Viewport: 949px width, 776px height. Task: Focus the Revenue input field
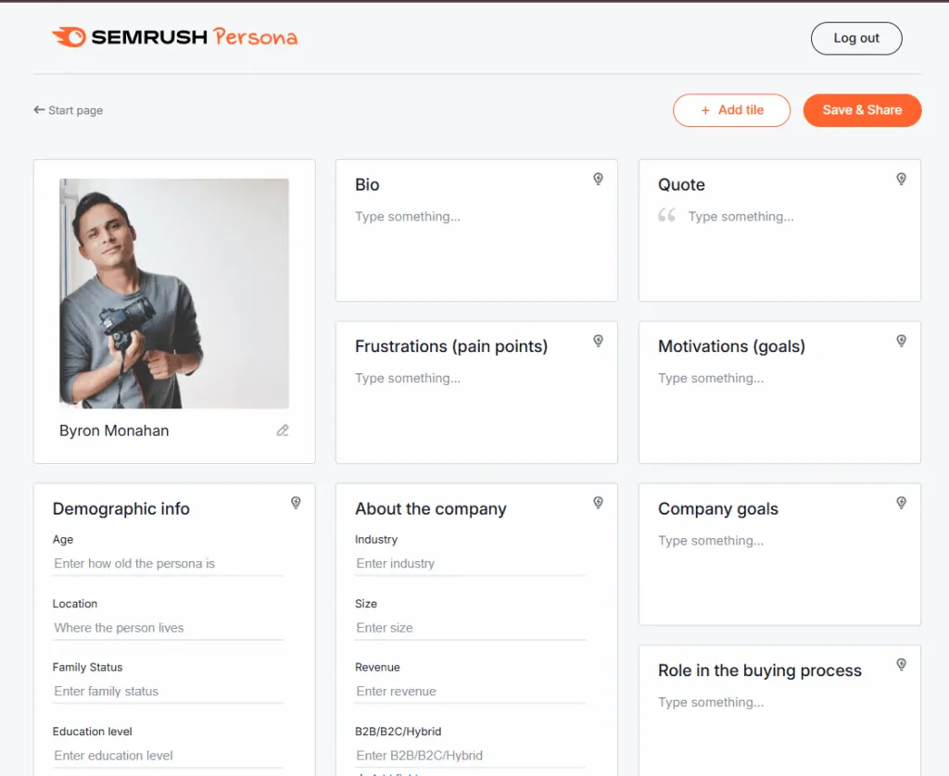(x=470, y=692)
